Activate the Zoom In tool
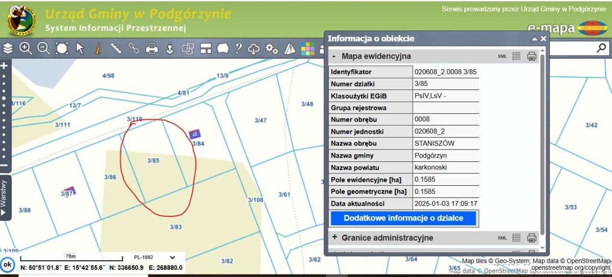Viewport: 612px width, 277px height. click(x=26, y=48)
